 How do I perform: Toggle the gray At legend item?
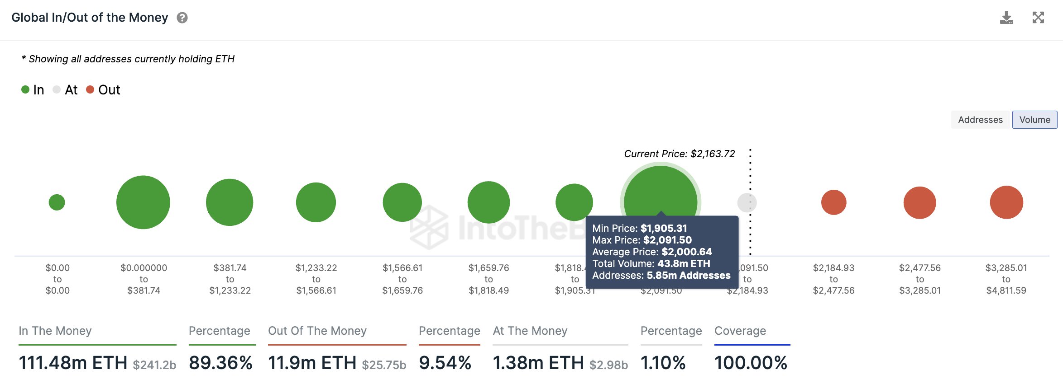coord(65,90)
